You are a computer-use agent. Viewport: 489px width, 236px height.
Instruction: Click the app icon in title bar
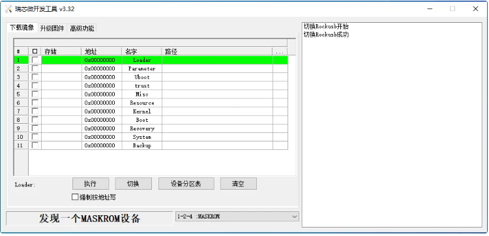8,8
